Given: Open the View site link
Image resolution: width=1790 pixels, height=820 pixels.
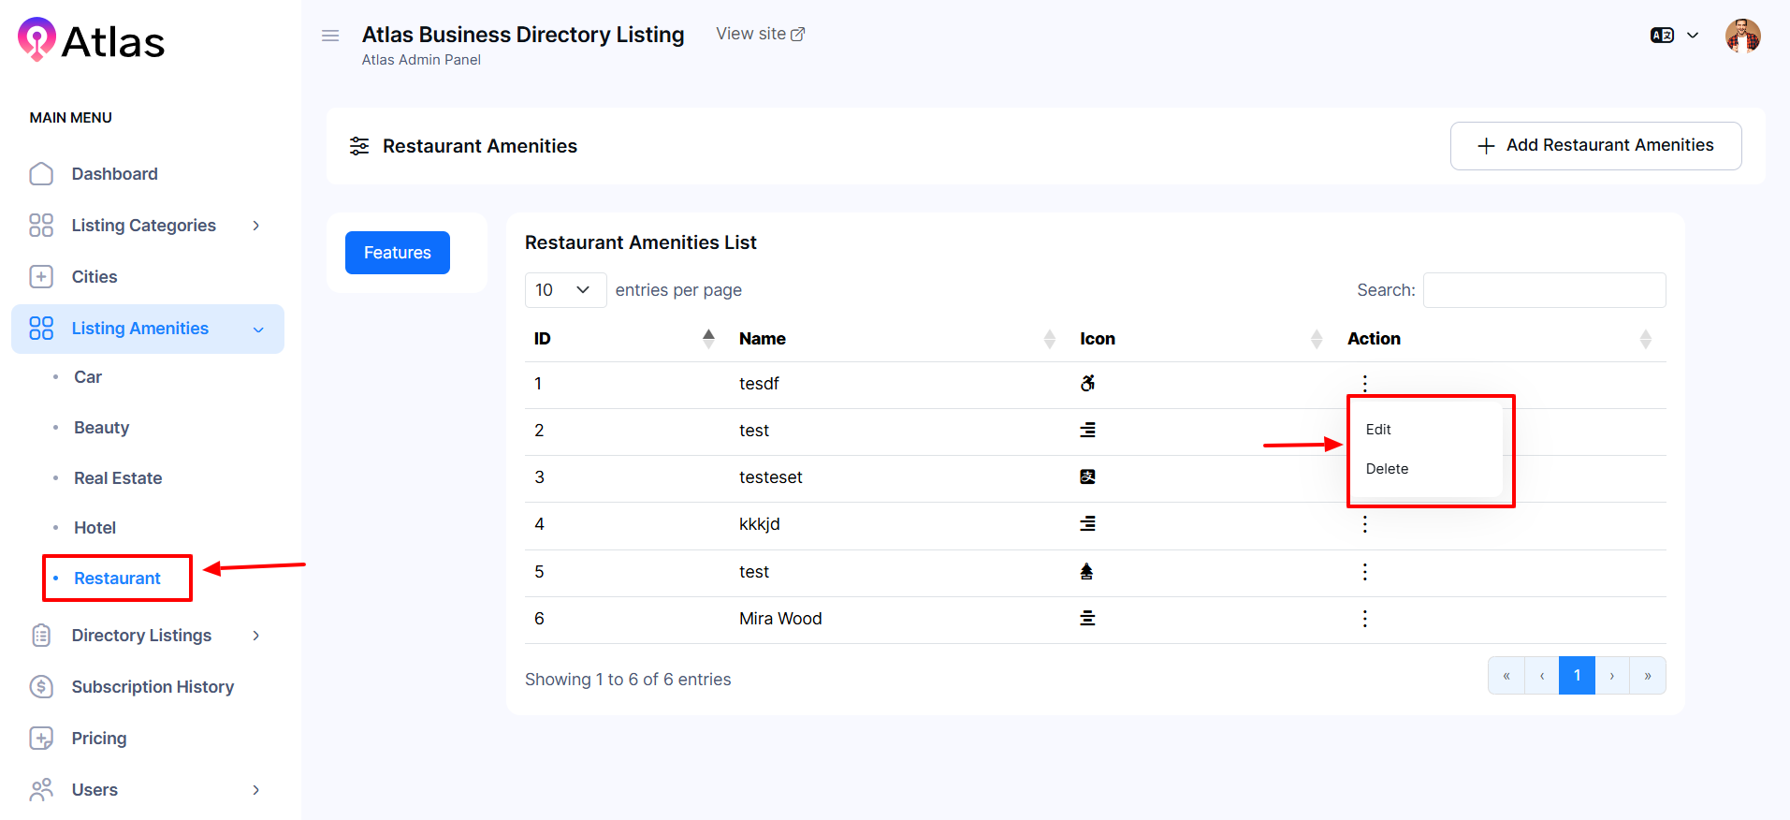Looking at the screenshot, I should (x=760, y=34).
